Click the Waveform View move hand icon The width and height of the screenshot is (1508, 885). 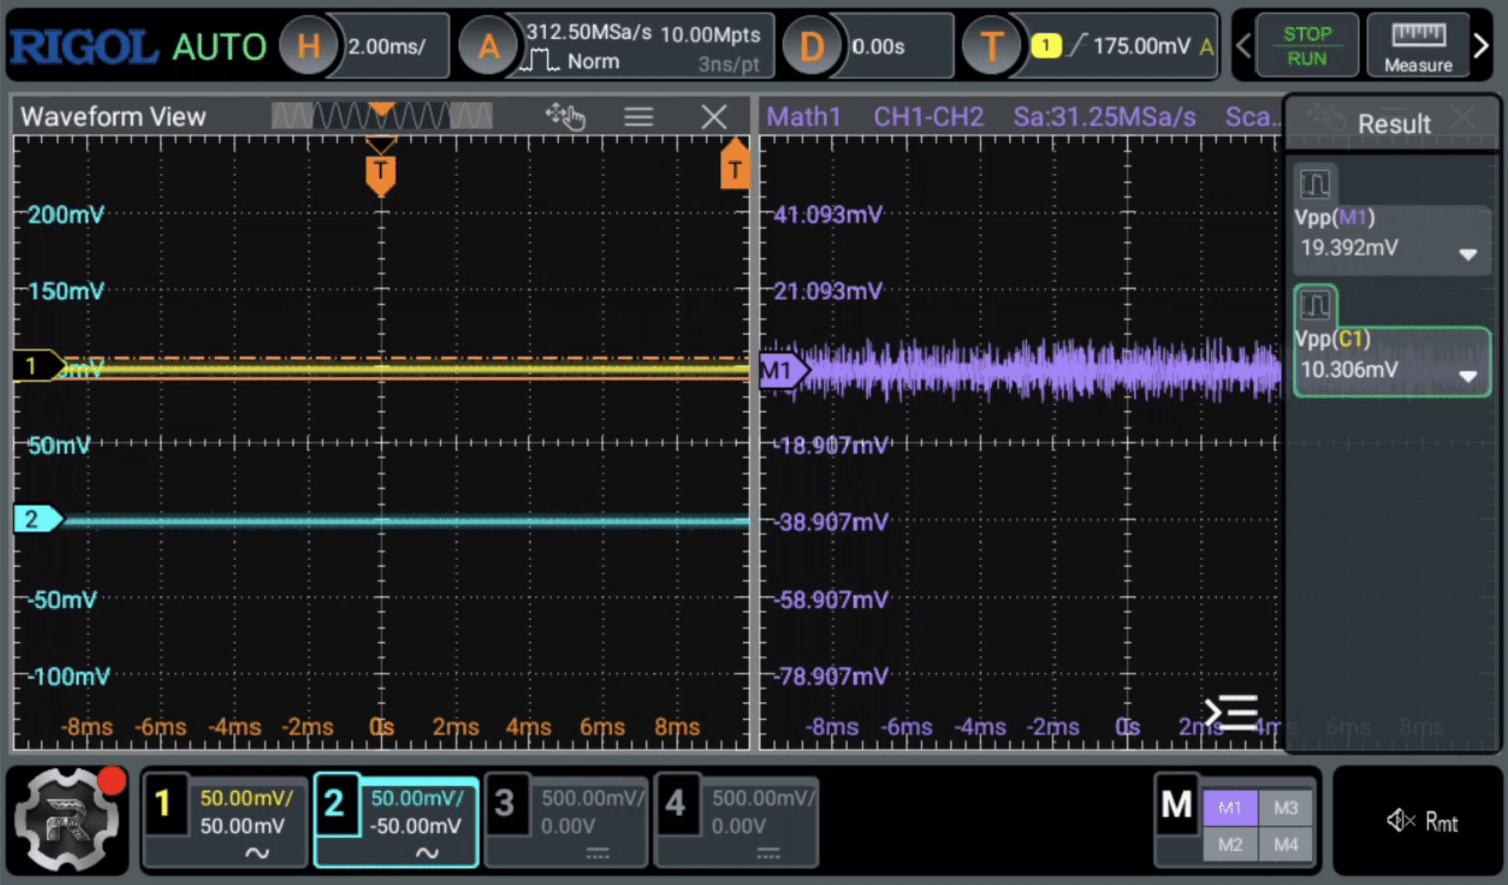click(x=565, y=116)
